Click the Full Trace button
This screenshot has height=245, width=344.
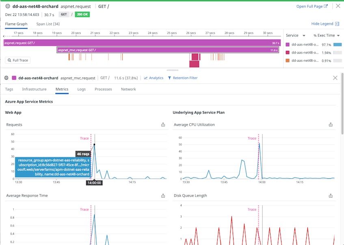(x=17, y=60)
